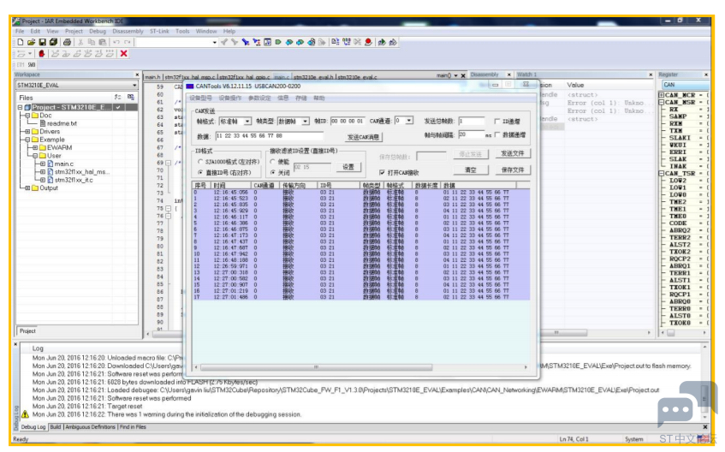725x452 pixels.
Task: Click the warning triangle icon in Debug Log
Action: coord(25,414)
